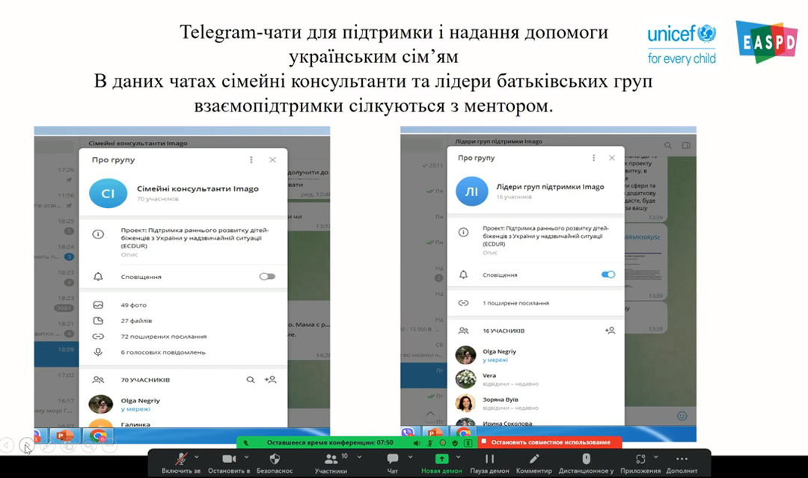This screenshot has height=478, width=808.
Task: Open the Zoom Chat panel
Action: tap(392, 459)
